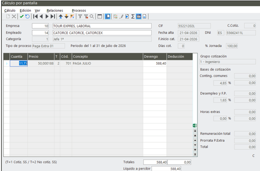
Task: Click the Remuneración total field
Action: [x=245, y=134]
